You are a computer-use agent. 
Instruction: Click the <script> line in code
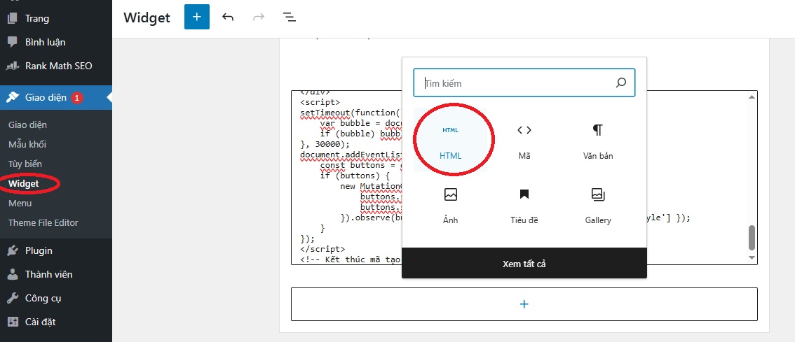click(320, 101)
